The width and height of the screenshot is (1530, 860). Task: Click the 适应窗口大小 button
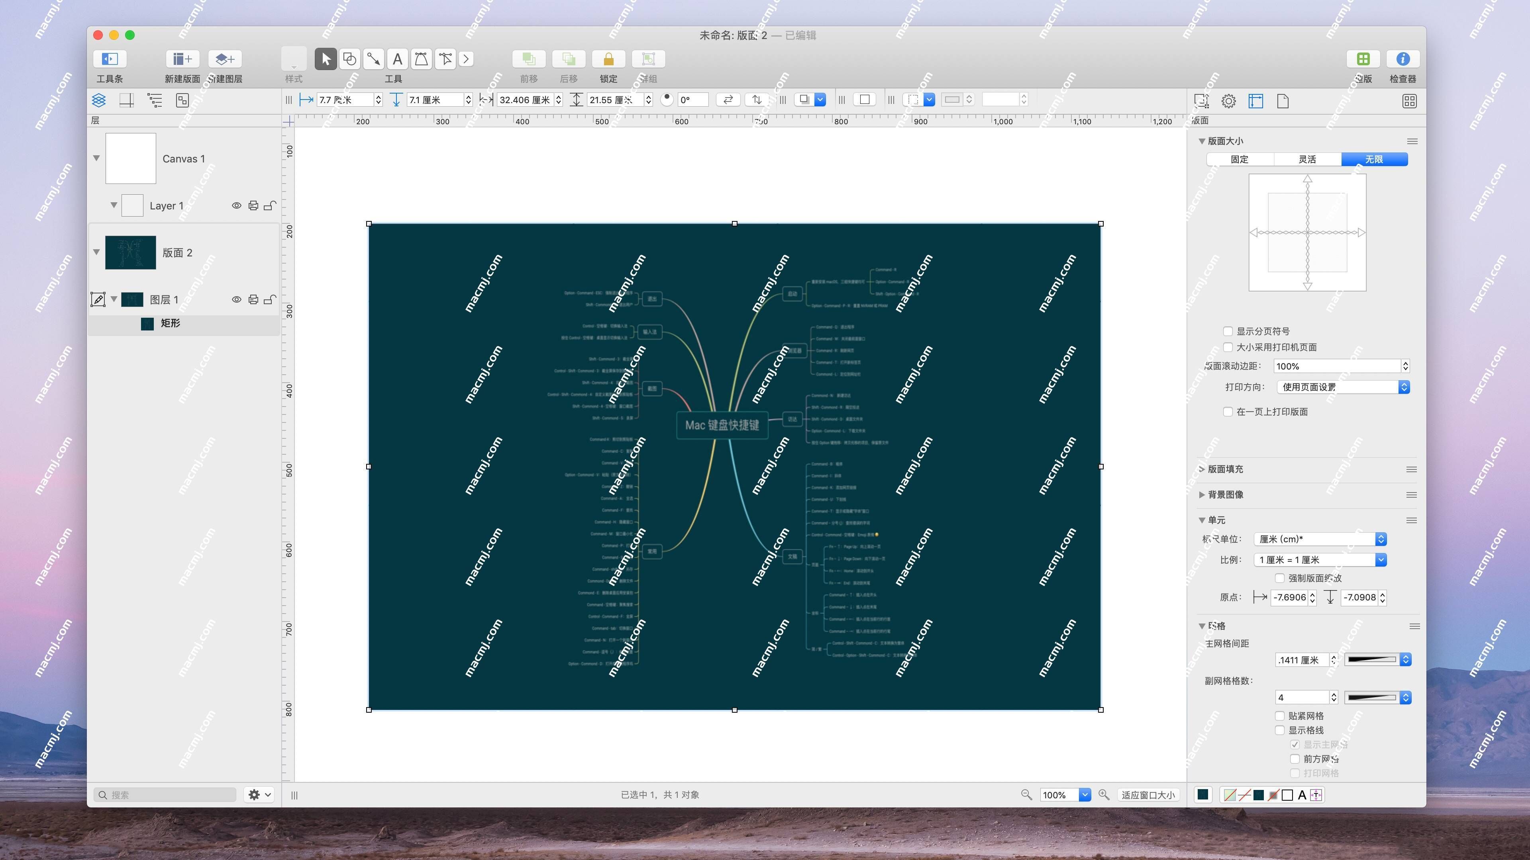coord(1147,795)
